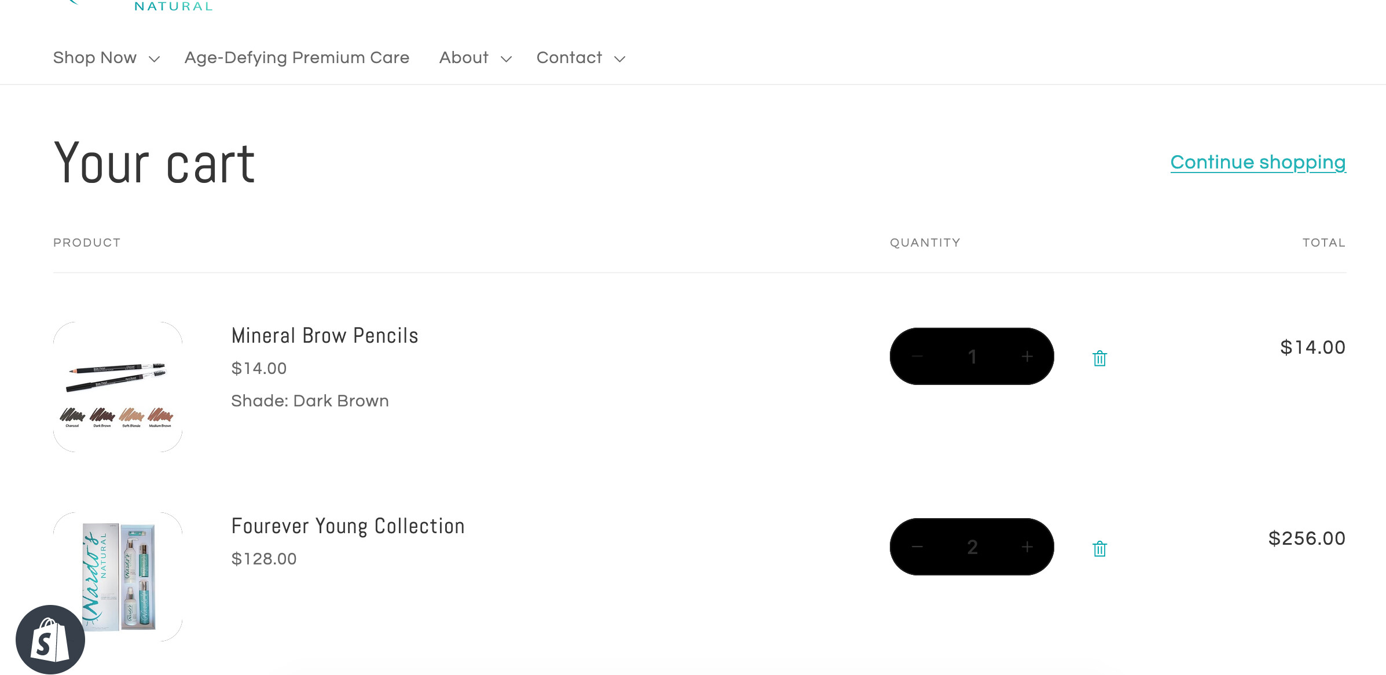The image size is (1386, 675).
Task: Increase Fourever Young Collection quantity with plus
Action: (x=1027, y=547)
